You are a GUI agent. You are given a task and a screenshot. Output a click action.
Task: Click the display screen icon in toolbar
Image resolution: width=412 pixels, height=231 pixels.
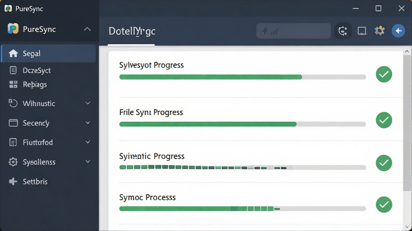click(362, 31)
